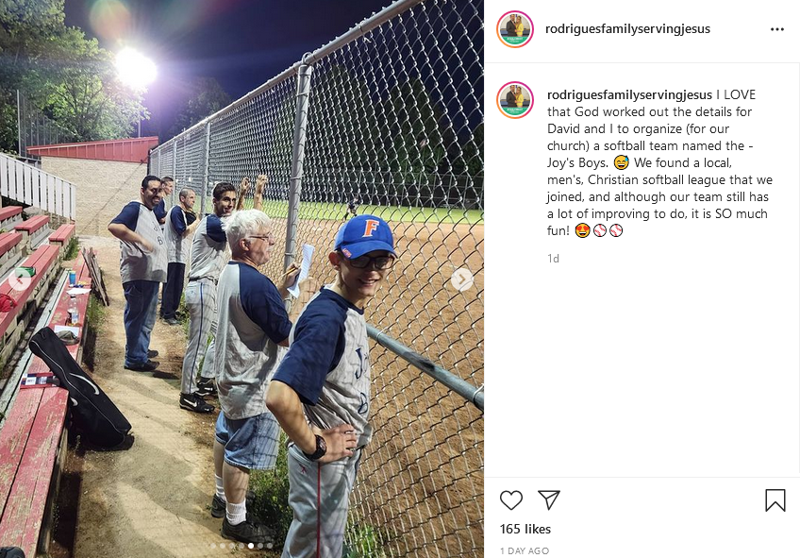Click the softball team photo
This screenshot has height=558, width=800.
(242, 279)
